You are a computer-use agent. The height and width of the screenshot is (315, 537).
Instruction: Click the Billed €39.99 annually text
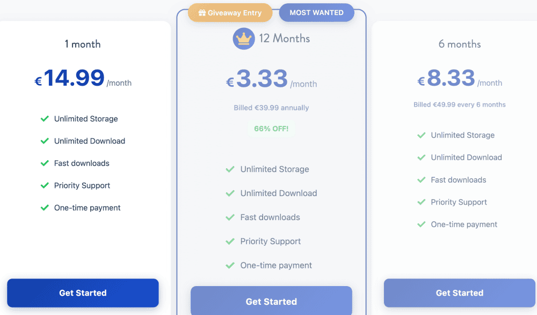coord(271,108)
